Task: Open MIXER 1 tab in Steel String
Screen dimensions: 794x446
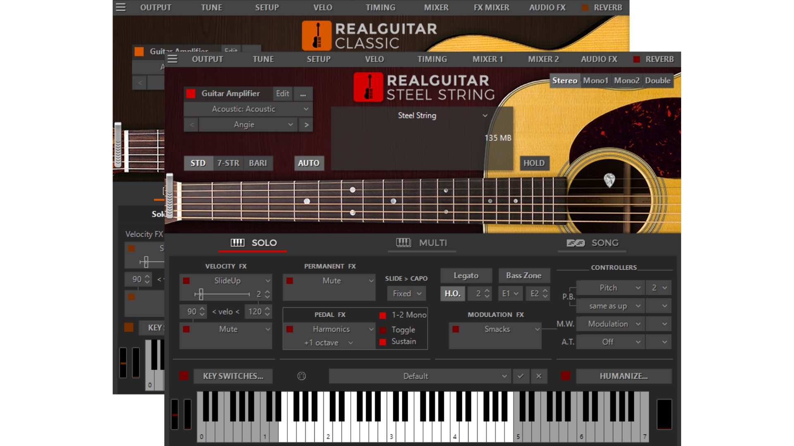Action: pos(488,59)
